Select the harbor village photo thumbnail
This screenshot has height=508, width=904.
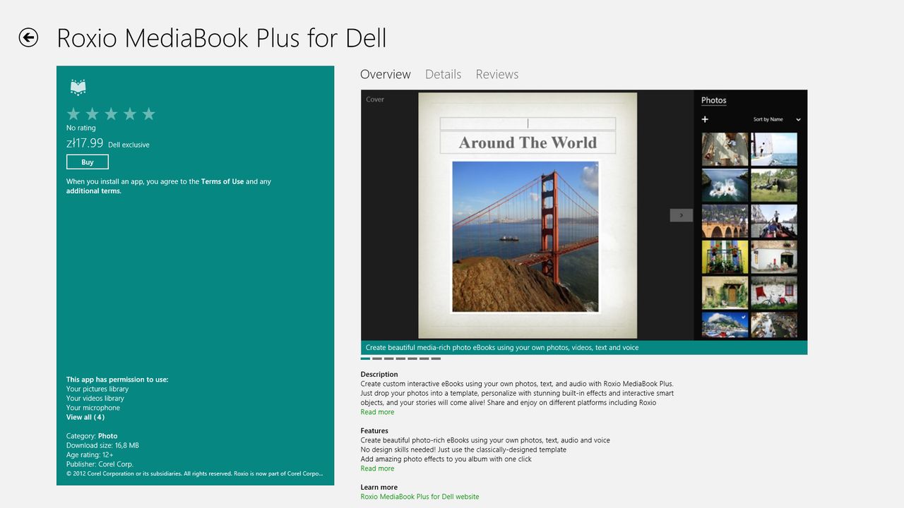[725, 325]
